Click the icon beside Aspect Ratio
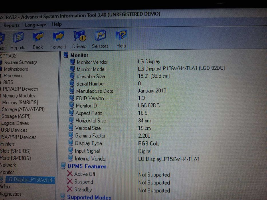This screenshot has height=200, width=267. [71, 113]
